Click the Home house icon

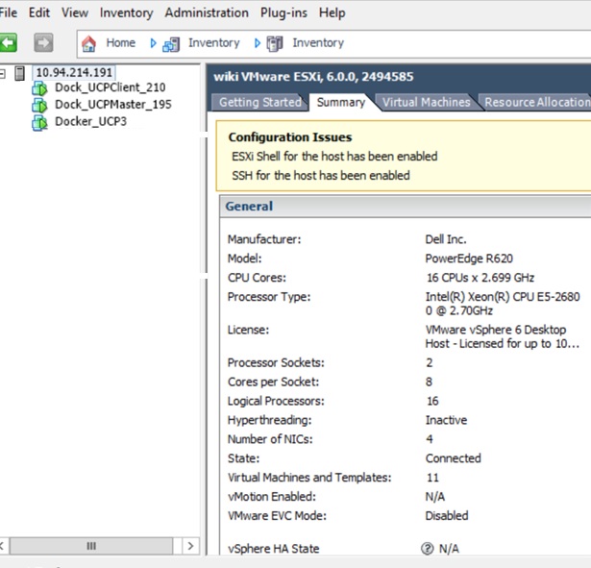point(89,43)
